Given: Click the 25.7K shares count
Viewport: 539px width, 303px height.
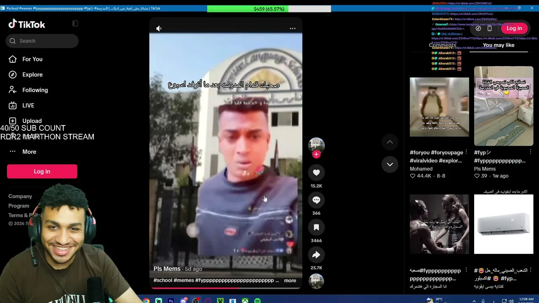Looking at the screenshot, I should 316,268.
